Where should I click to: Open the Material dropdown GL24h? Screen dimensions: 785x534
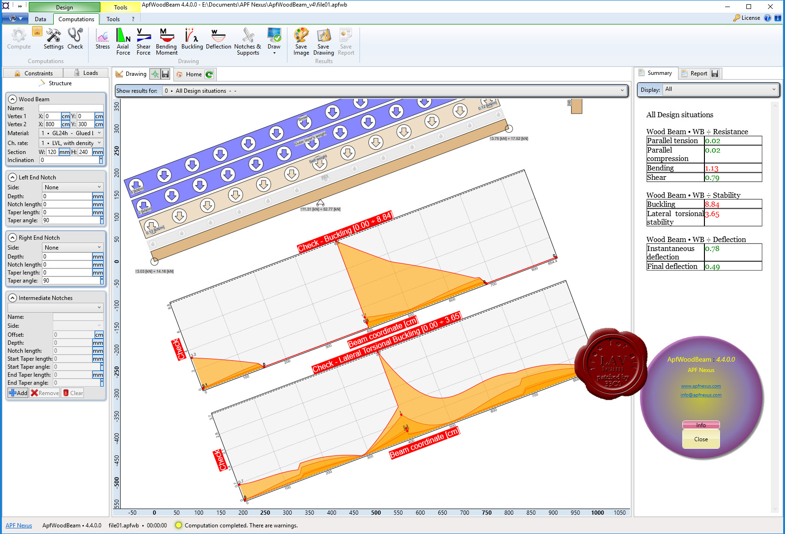click(x=71, y=133)
